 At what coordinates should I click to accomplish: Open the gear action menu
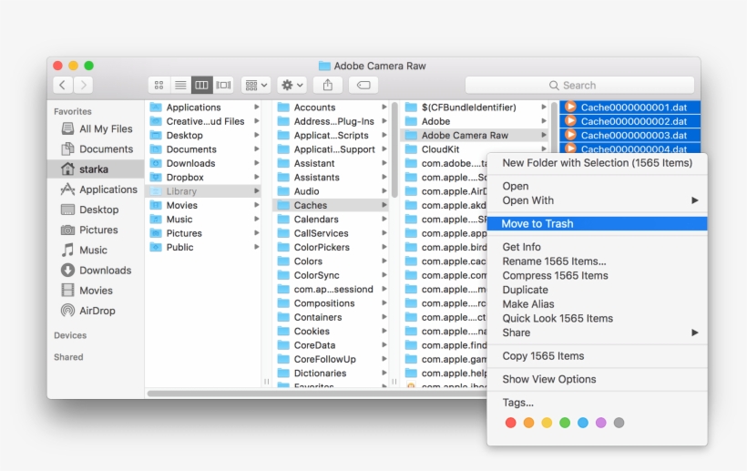(292, 86)
